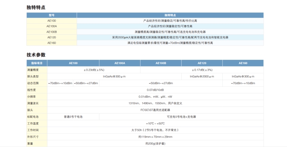The height and width of the screenshot is (147, 287).
Task: Click the AE100A column header in 技术参数
Action: tap(120, 63)
